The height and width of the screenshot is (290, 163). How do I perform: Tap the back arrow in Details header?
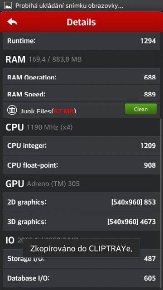point(12,22)
